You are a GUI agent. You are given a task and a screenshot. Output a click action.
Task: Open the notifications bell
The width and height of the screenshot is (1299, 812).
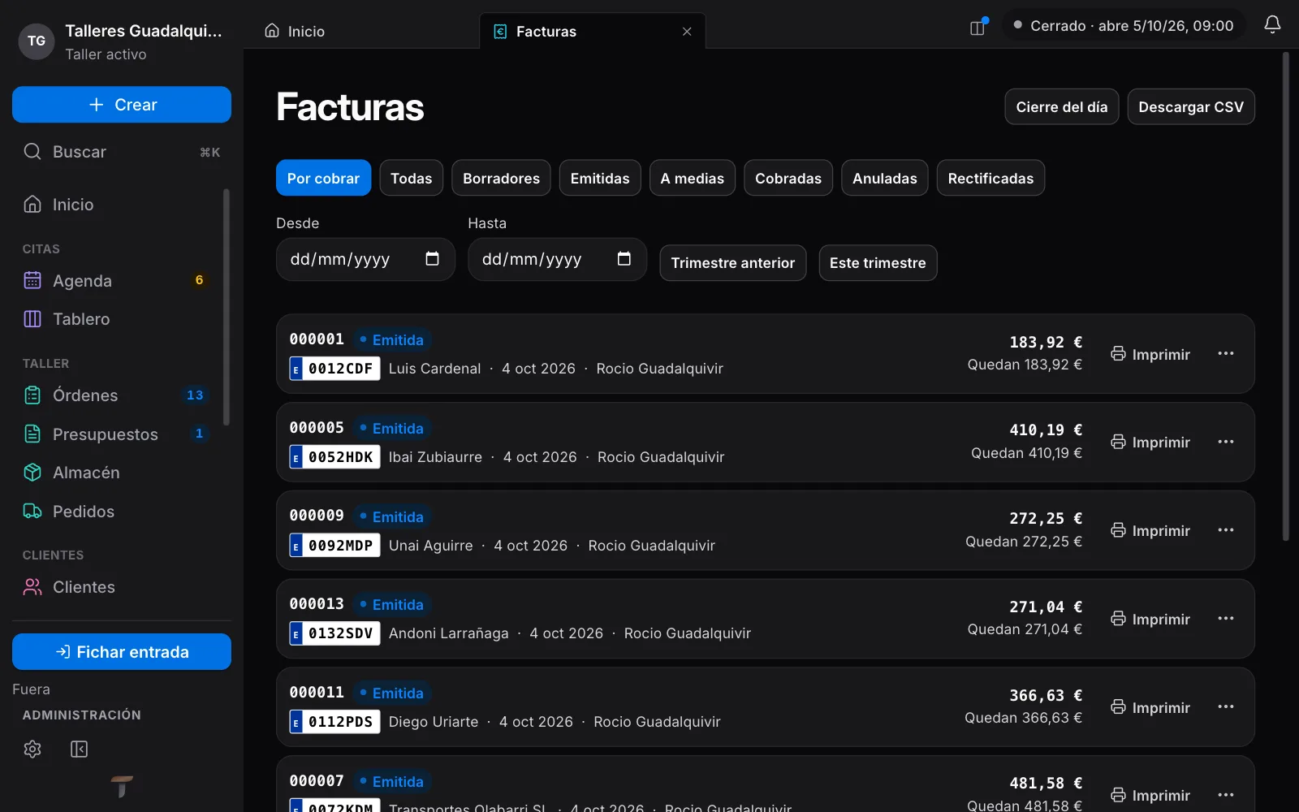tap(1272, 25)
